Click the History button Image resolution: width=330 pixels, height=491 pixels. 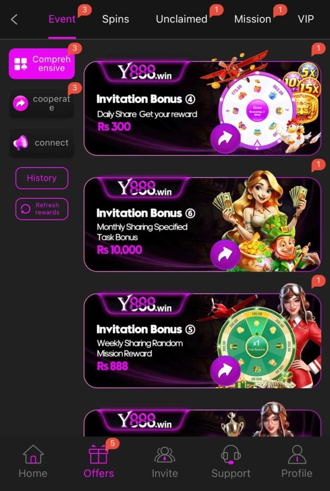coord(42,178)
